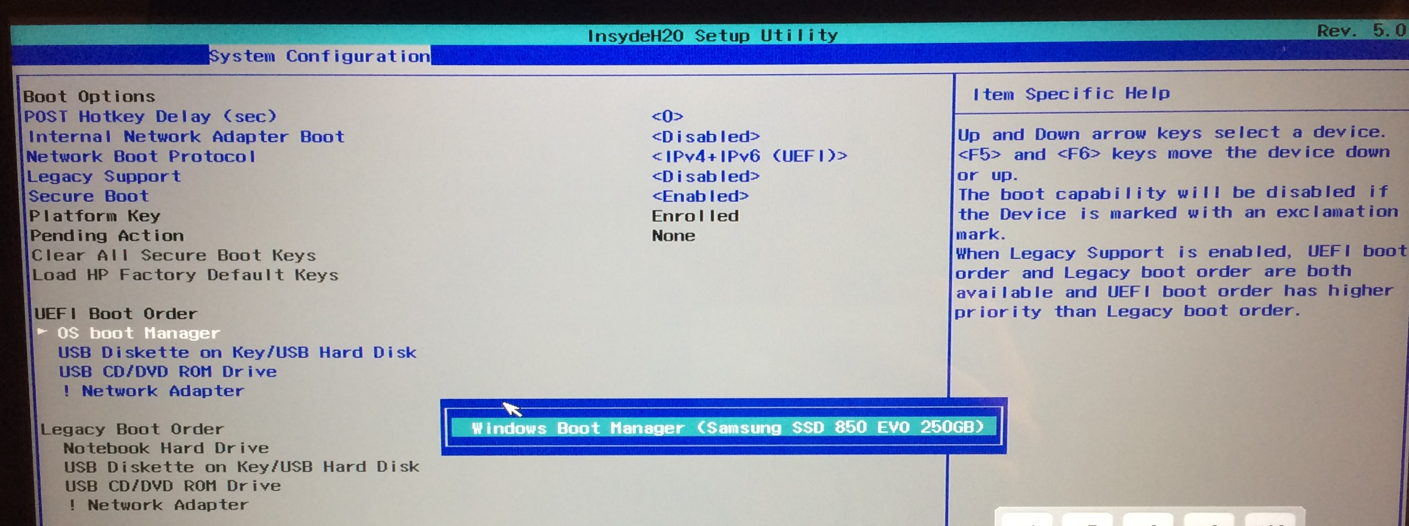This screenshot has width=1409, height=526.
Task: Toggle Legacy Support Disabled value
Action: (x=705, y=176)
